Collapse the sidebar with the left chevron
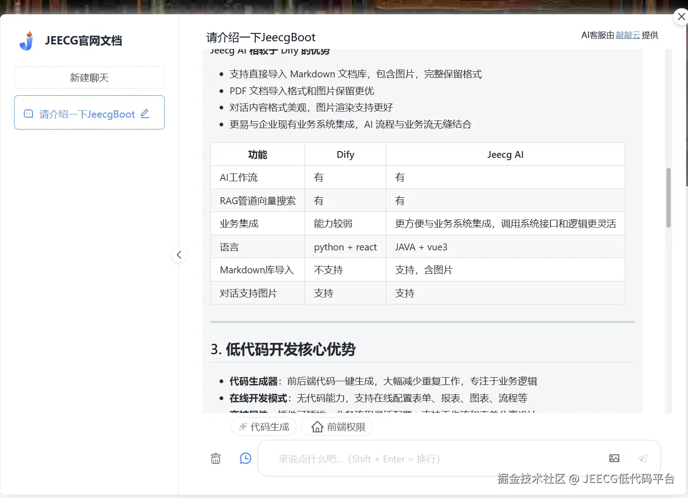688x498 pixels. coord(179,255)
